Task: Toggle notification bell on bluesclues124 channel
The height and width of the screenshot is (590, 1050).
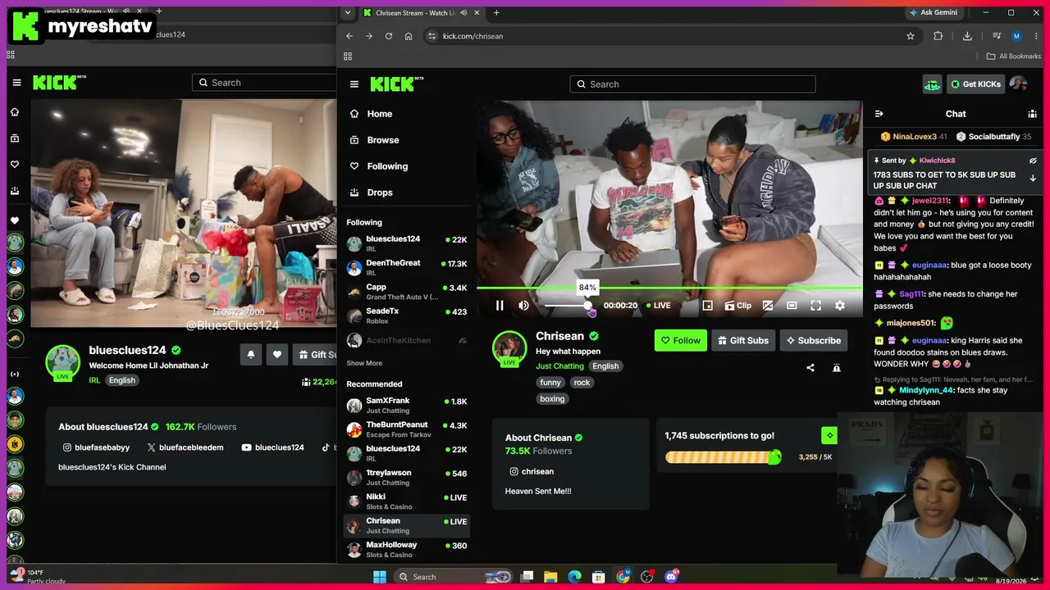Action: 251,354
